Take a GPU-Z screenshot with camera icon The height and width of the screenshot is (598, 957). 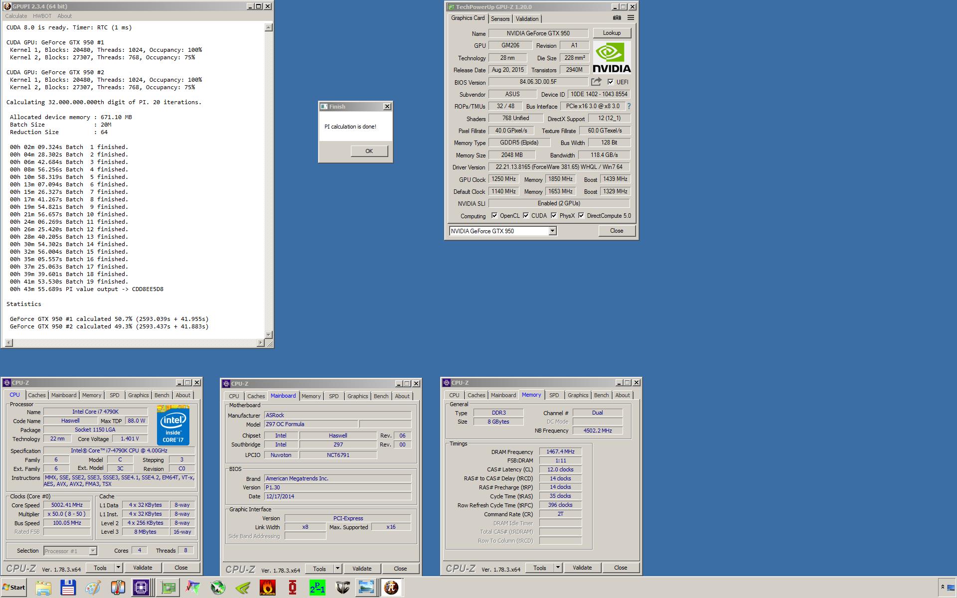click(617, 18)
